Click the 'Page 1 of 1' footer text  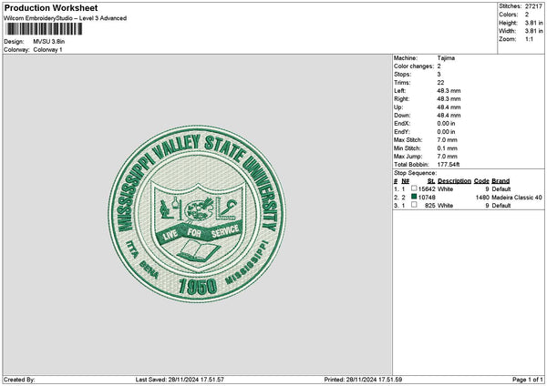(528, 380)
